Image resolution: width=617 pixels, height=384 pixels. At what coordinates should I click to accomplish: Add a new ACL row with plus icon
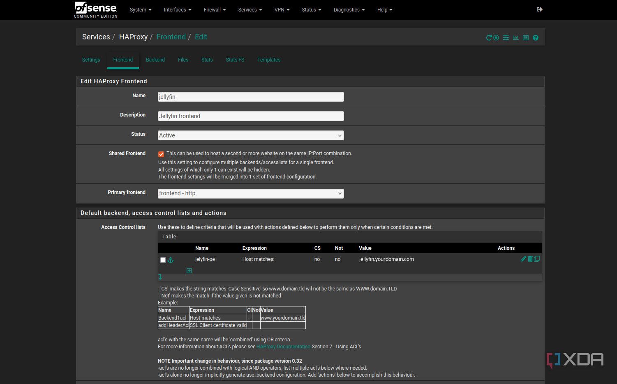[189, 271]
